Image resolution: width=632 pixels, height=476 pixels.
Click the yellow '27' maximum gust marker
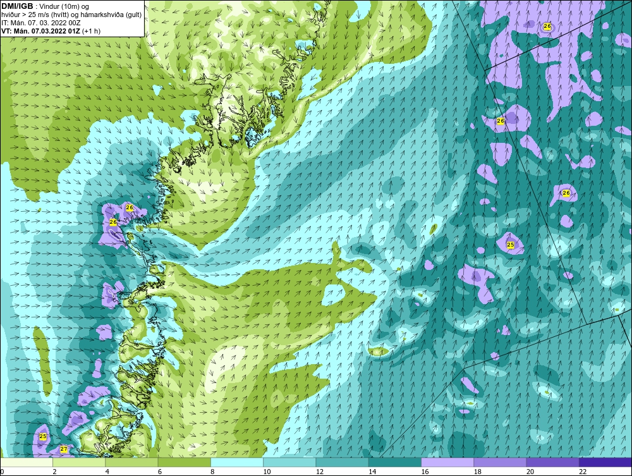[64, 449]
